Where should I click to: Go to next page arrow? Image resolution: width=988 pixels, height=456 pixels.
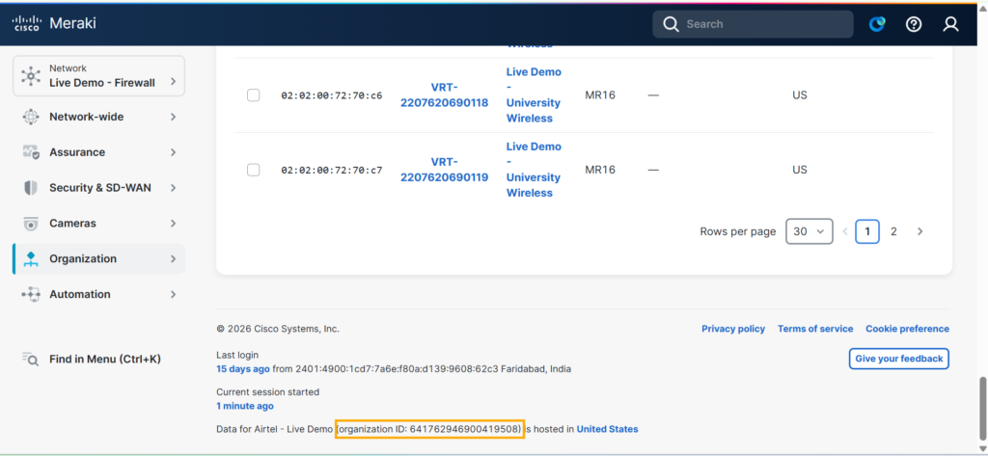(x=919, y=231)
